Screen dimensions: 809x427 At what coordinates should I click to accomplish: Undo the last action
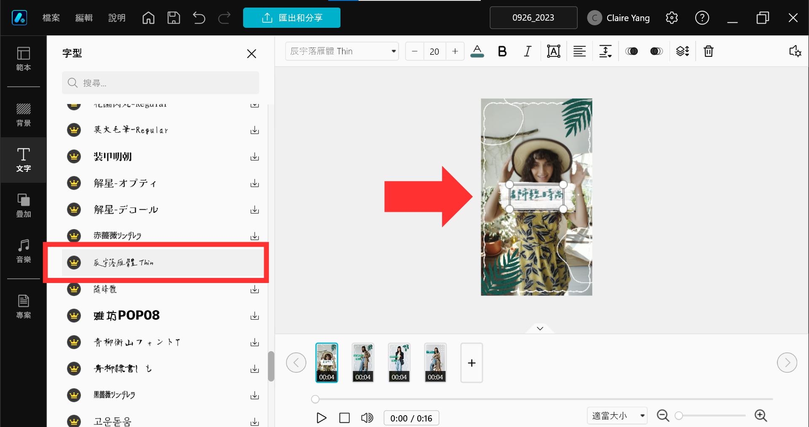tap(199, 18)
